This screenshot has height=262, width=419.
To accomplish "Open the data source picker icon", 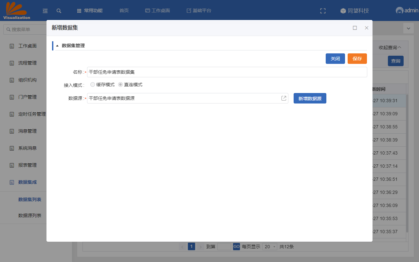I will 284,98.
